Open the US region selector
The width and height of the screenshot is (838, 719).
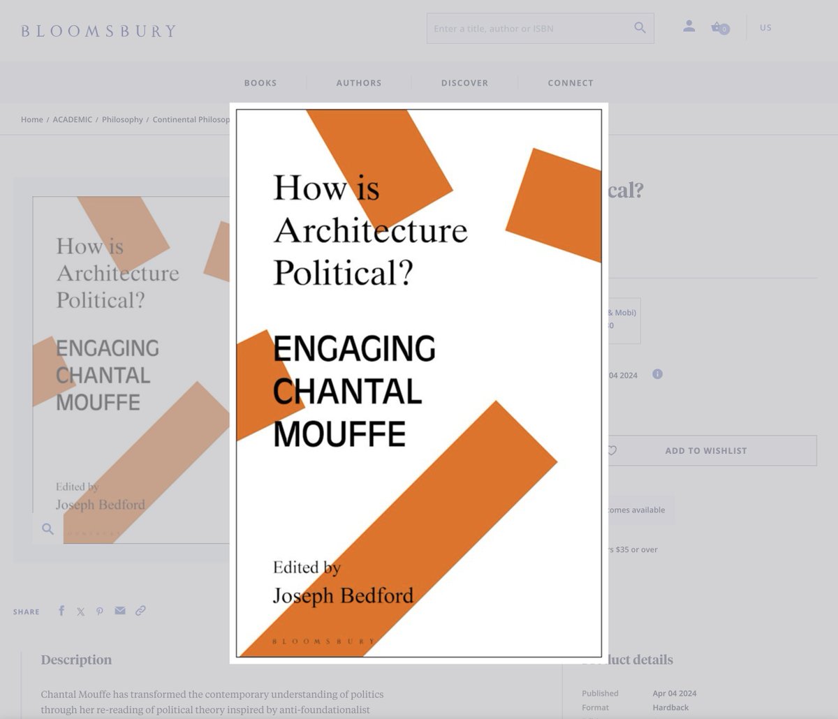coord(765,27)
